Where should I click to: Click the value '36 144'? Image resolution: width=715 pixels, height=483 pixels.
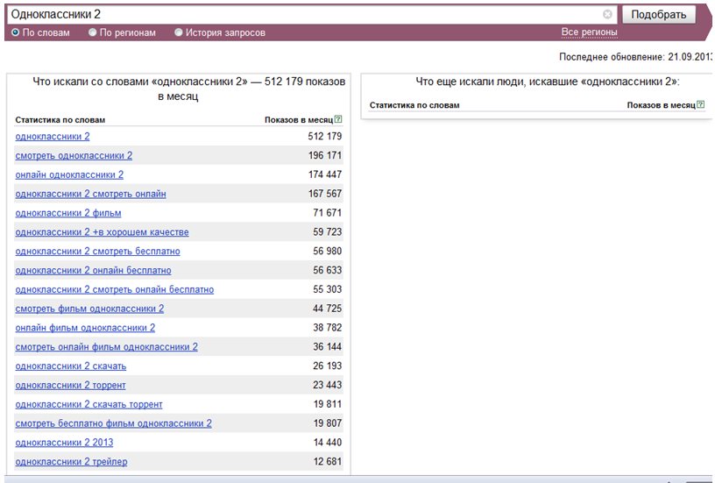(x=328, y=347)
